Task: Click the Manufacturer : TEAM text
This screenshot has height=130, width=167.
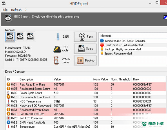Action: [x=18, y=48]
